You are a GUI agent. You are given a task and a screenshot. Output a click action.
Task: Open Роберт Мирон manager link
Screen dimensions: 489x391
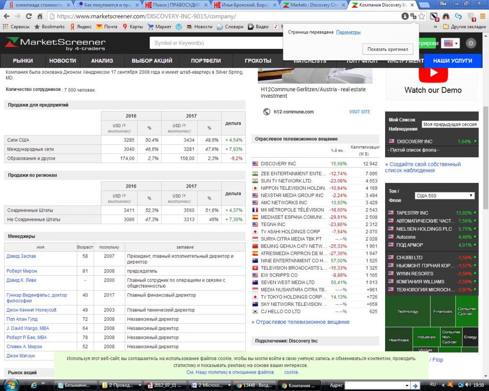[22, 271]
